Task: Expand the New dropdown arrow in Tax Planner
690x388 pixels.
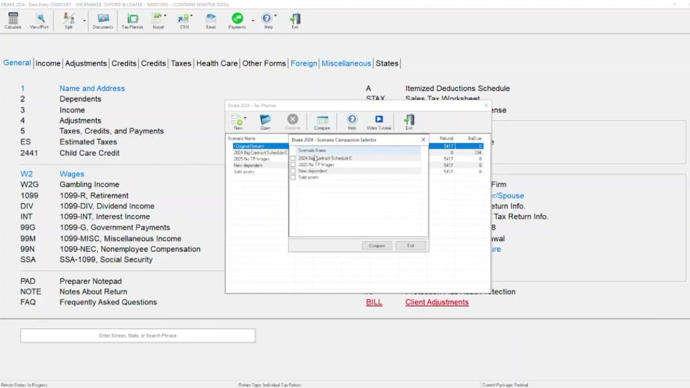Action: (x=245, y=119)
